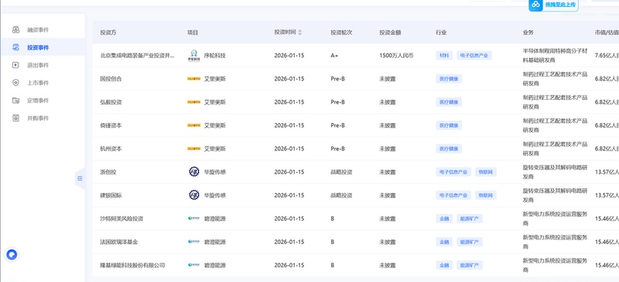Open investor 国投创合
The height and width of the screenshot is (282, 619).
[111, 79]
